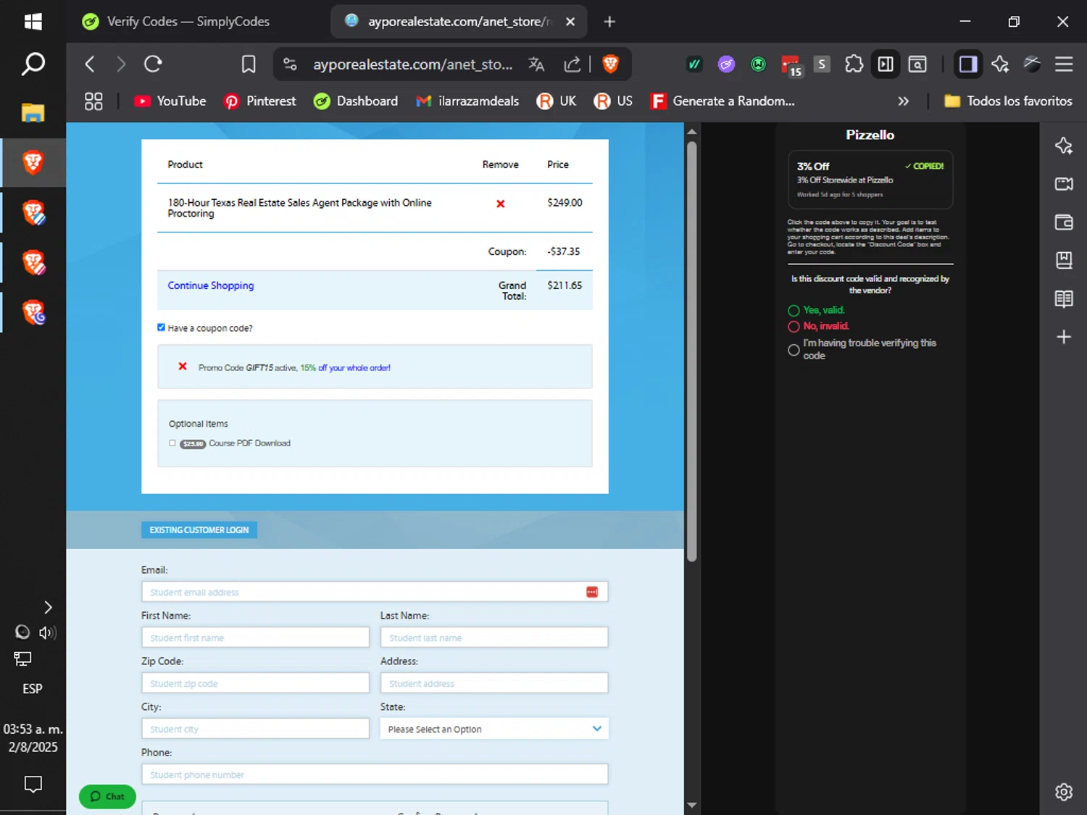Focus the Student first name field
The image size is (1087, 815).
pyautogui.click(x=255, y=638)
